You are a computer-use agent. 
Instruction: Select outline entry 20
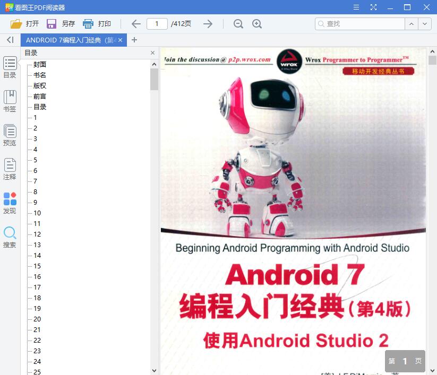[x=37, y=319]
